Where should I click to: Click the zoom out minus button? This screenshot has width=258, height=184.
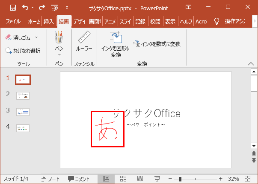[170, 179]
